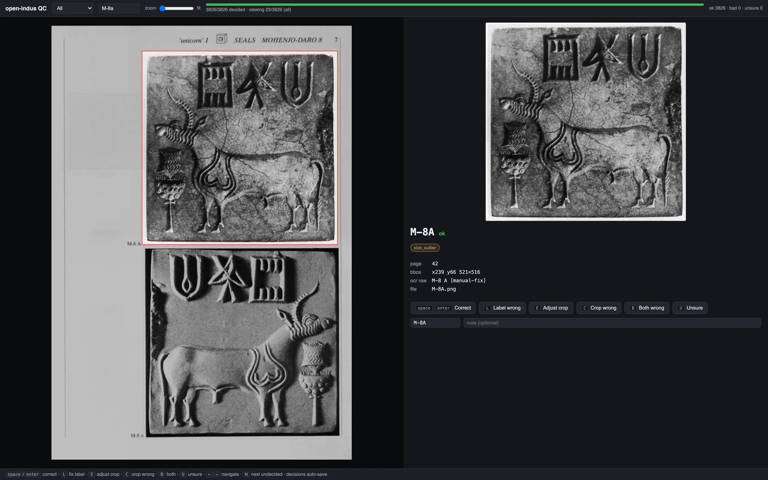The width and height of the screenshot is (768, 480).
Task: Click the page value 42
Action: pos(435,264)
